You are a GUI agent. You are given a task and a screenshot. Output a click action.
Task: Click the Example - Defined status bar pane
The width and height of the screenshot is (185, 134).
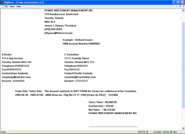pyautogui.click(x=161, y=132)
